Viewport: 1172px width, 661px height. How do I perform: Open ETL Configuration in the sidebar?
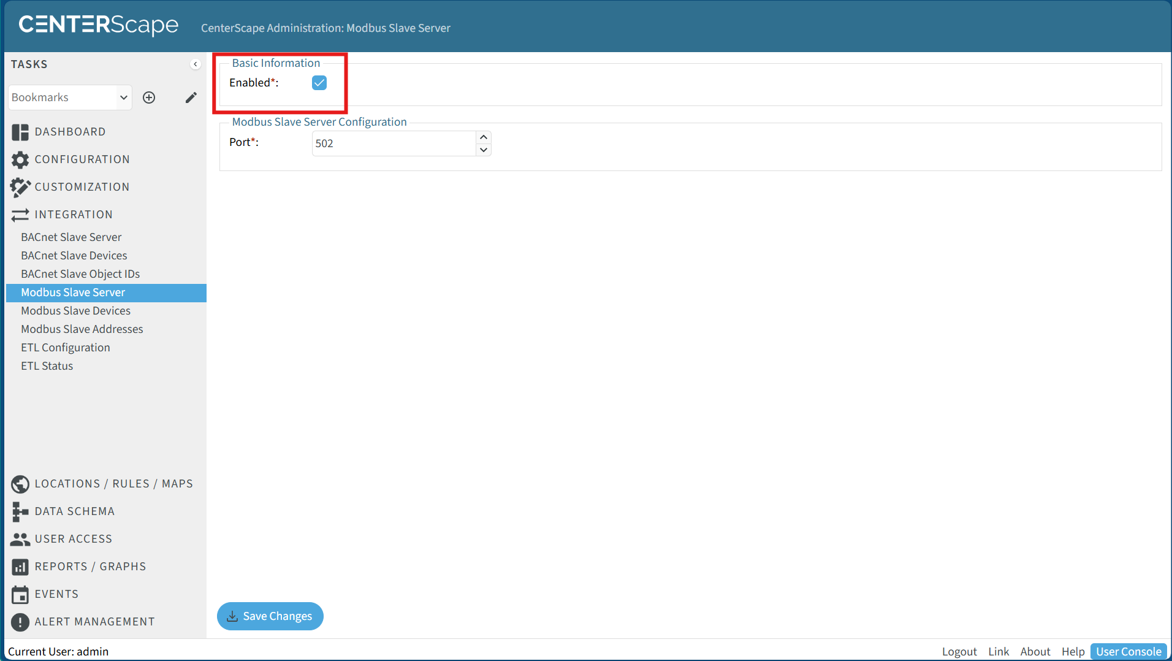point(66,348)
